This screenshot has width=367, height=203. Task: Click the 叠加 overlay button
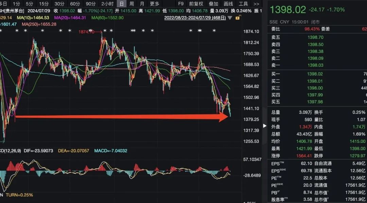(213, 4)
